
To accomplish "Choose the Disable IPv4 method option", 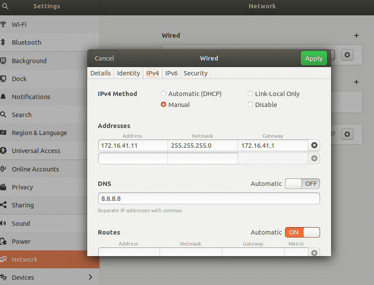I will [250, 105].
